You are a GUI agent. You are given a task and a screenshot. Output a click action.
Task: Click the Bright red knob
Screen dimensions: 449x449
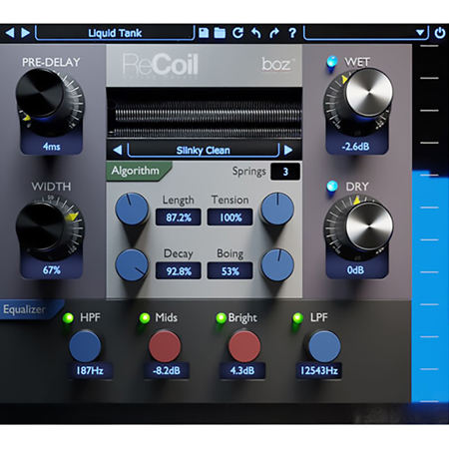coord(244,346)
